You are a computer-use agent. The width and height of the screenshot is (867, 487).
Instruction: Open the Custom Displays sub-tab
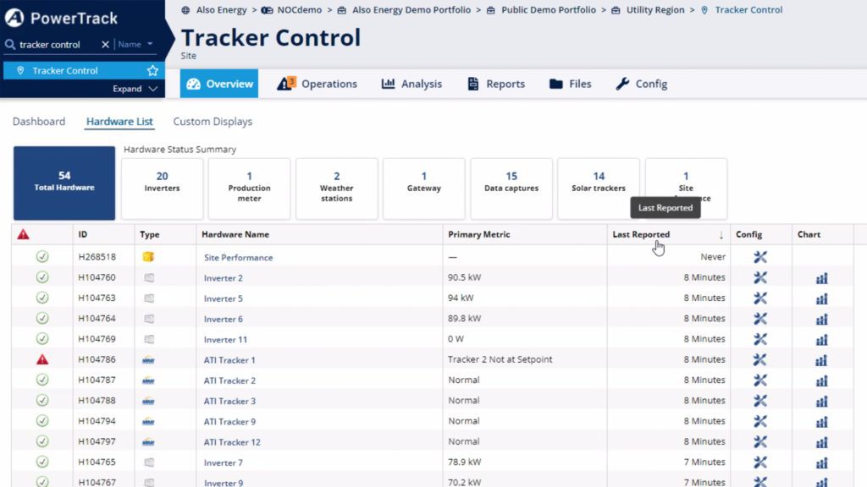(x=213, y=122)
